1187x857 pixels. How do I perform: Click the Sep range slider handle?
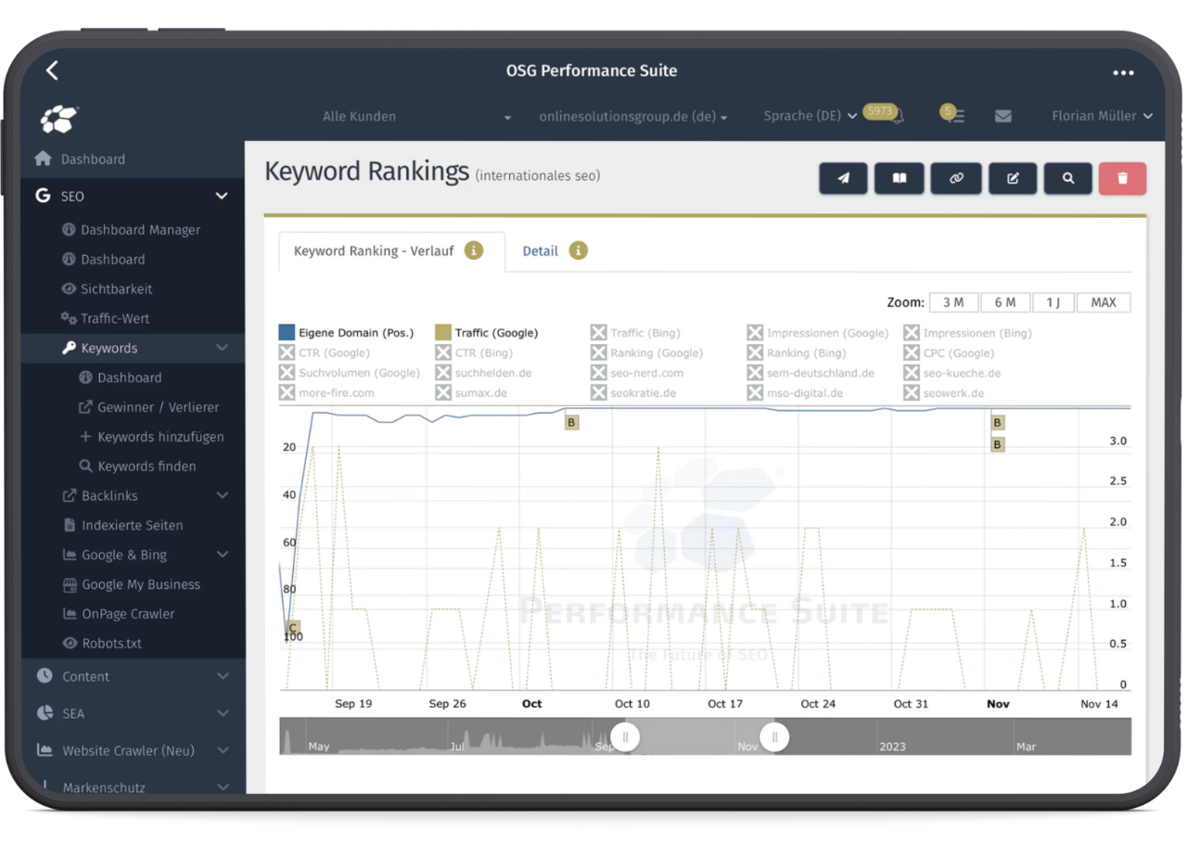(x=625, y=737)
